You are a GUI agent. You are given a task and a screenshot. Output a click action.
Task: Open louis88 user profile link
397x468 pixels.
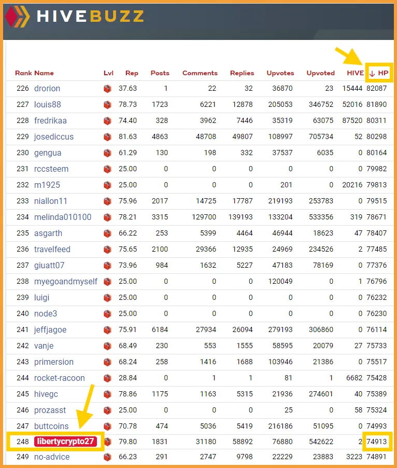(47, 104)
